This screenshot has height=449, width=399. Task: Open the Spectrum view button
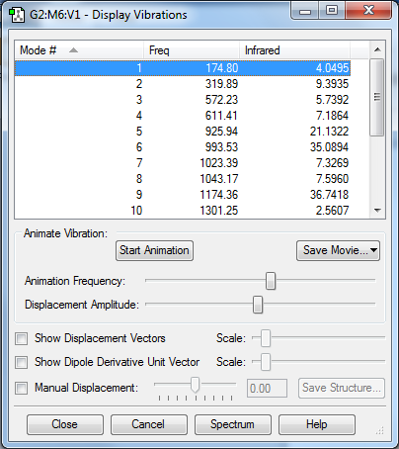coord(233,424)
